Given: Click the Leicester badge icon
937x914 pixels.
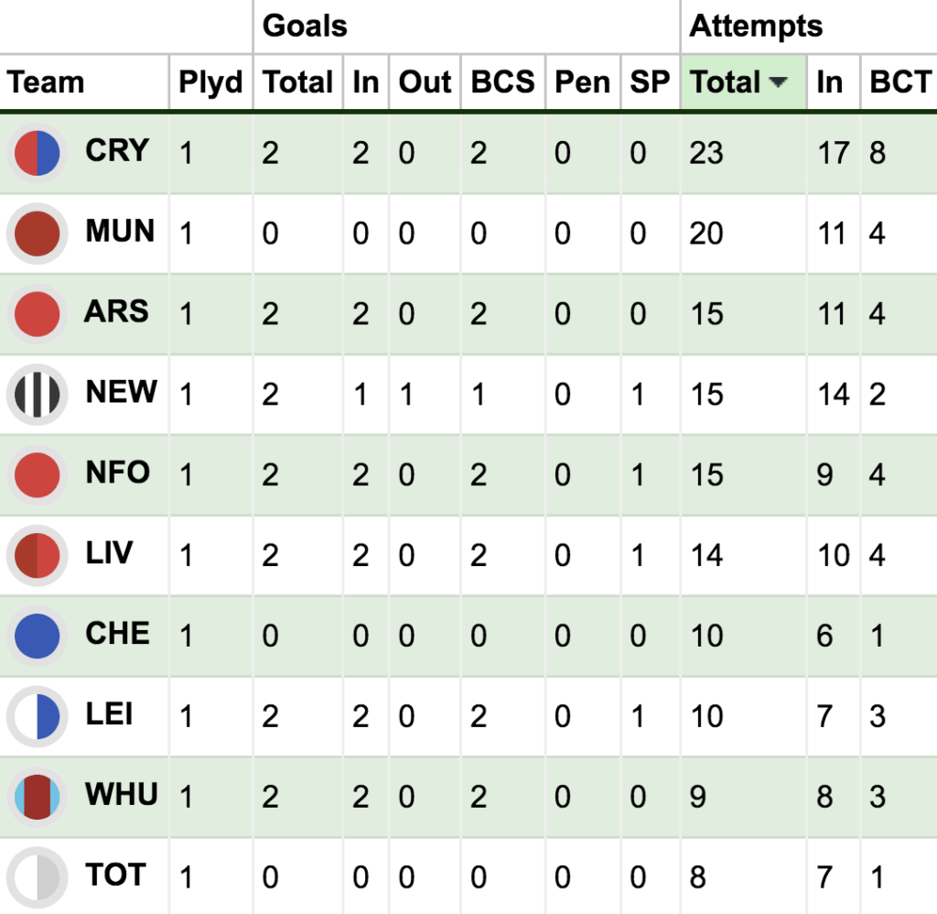Looking at the screenshot, I should point(37,716).
